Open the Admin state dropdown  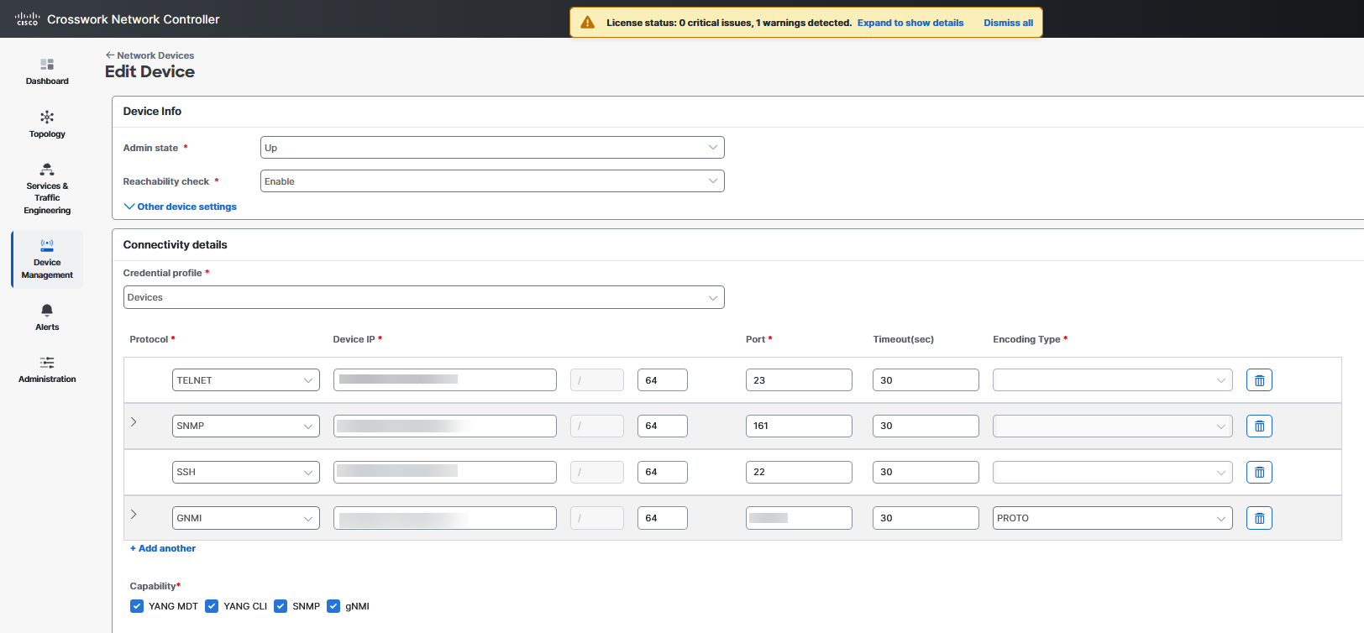492,148
